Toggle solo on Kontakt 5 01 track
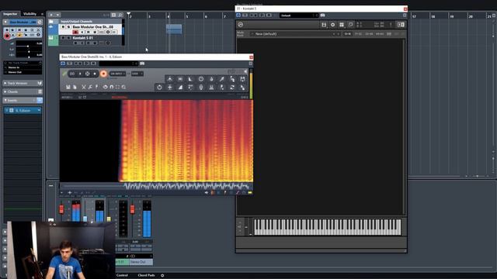The image size is (497, 279). [68, 38]
